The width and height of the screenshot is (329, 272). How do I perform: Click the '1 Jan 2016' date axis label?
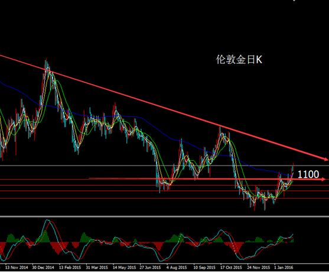click(284, 267)
